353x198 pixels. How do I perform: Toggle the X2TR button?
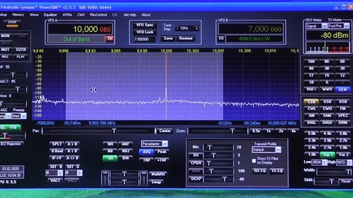pyautogui.click(x=21, y=50)
